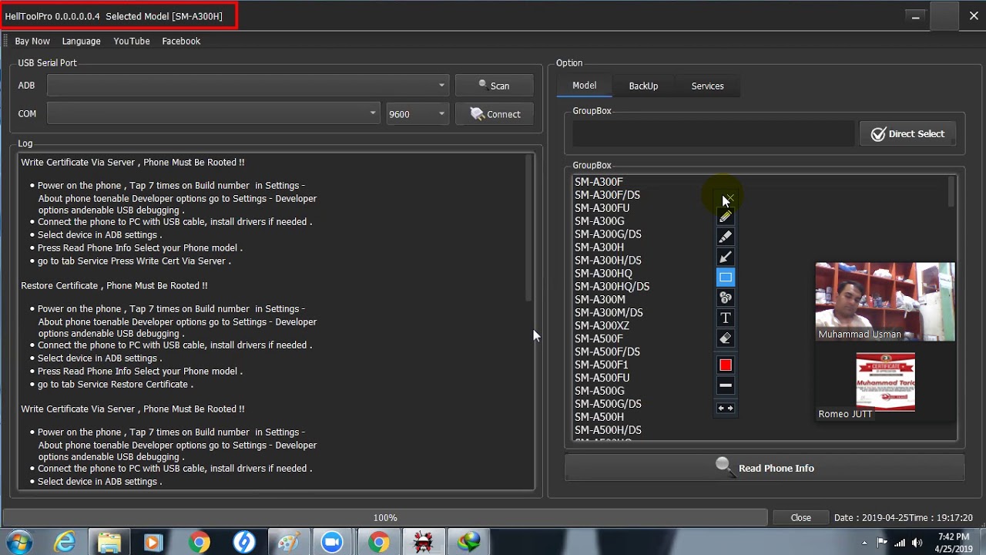Select the text annotation tool
This screenshot has width=986, height=555.
(726, 318)
